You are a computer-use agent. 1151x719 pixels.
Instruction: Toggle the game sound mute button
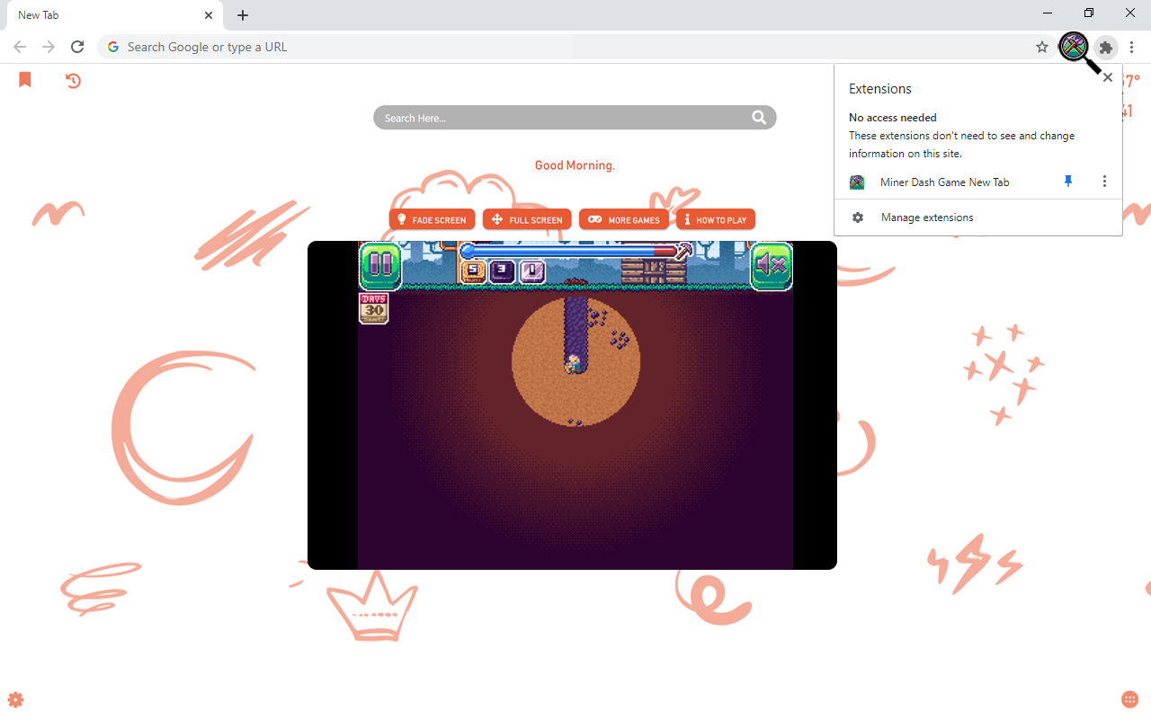click(772, 265)
